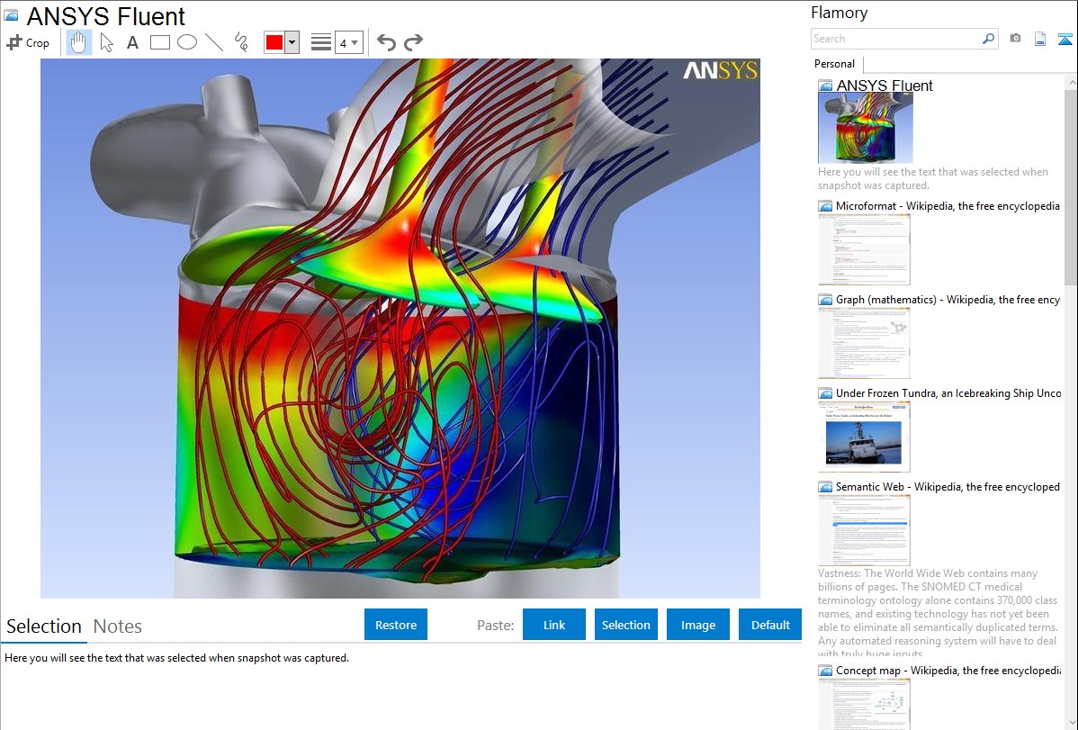Open the Personal tab
1078x730 pixels.
pyautogui.click(x=834, y=64)
